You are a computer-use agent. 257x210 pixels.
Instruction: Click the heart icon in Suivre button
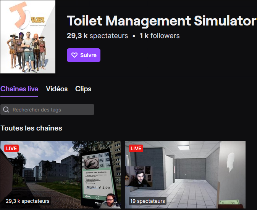tap(74, 55)
